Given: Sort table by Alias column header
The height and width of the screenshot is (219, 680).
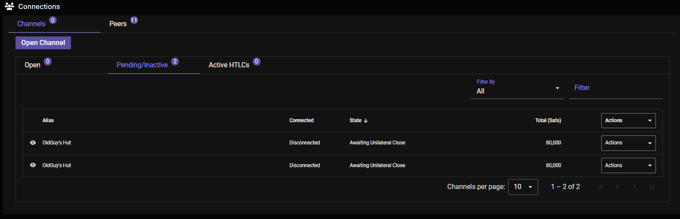Looking at the screenshot, I should (x=48, y=120).
